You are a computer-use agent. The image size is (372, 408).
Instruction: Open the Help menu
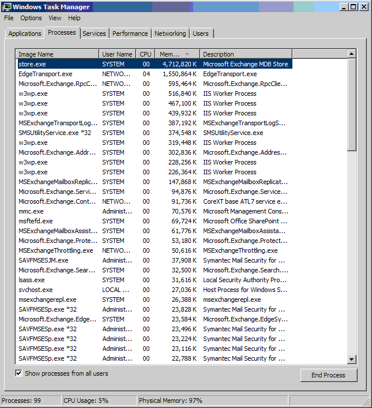74,18
